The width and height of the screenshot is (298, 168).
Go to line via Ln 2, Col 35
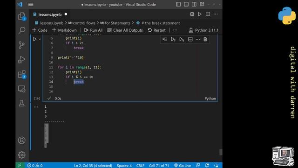(x=93, y=166)
